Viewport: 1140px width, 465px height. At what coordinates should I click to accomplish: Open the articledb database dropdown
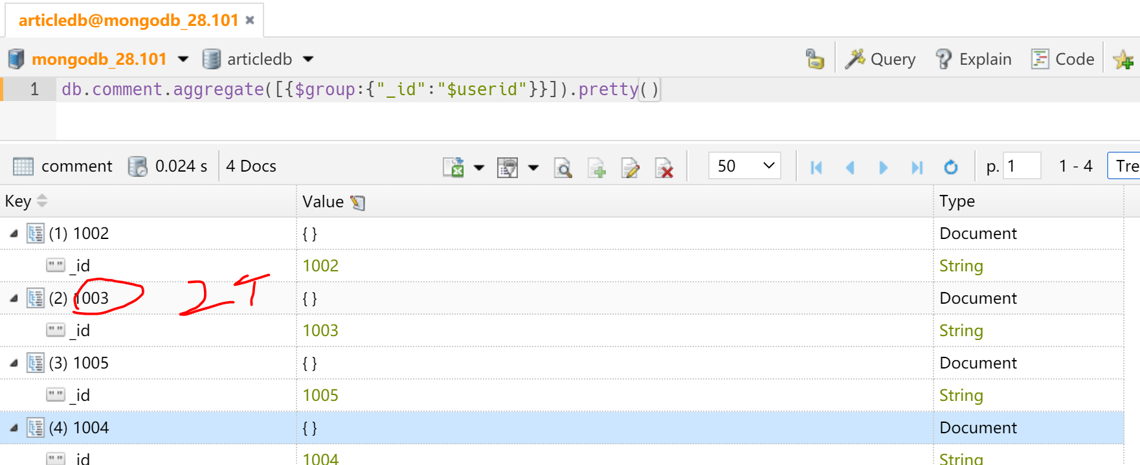[308, 59]
